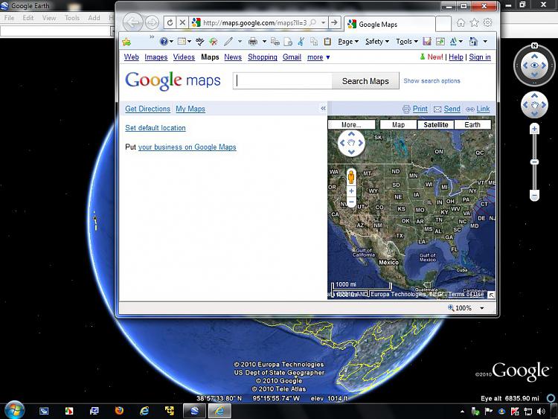
Task: Pan the map right with arrow
Action: tap(361, 143)
